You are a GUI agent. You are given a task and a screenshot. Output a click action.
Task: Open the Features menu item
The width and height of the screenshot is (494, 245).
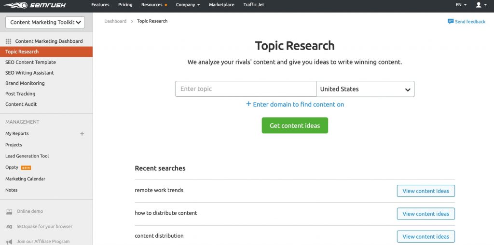click(100, 5)
